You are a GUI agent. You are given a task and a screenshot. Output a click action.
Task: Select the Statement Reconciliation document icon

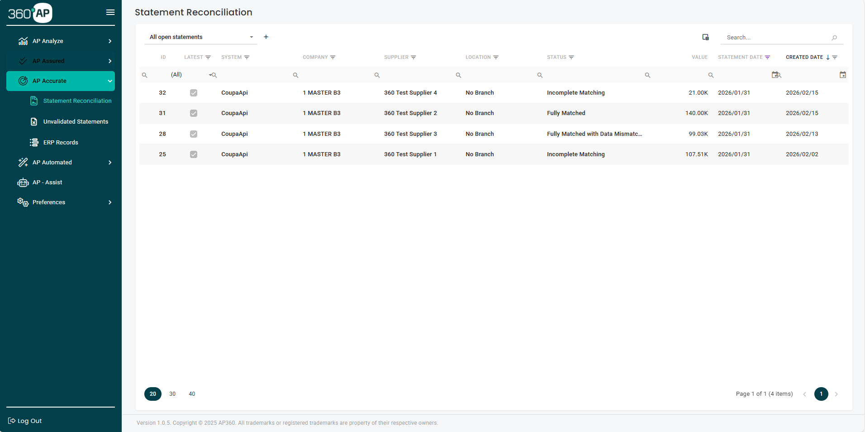pyautogui.click(x=34, y=101)
